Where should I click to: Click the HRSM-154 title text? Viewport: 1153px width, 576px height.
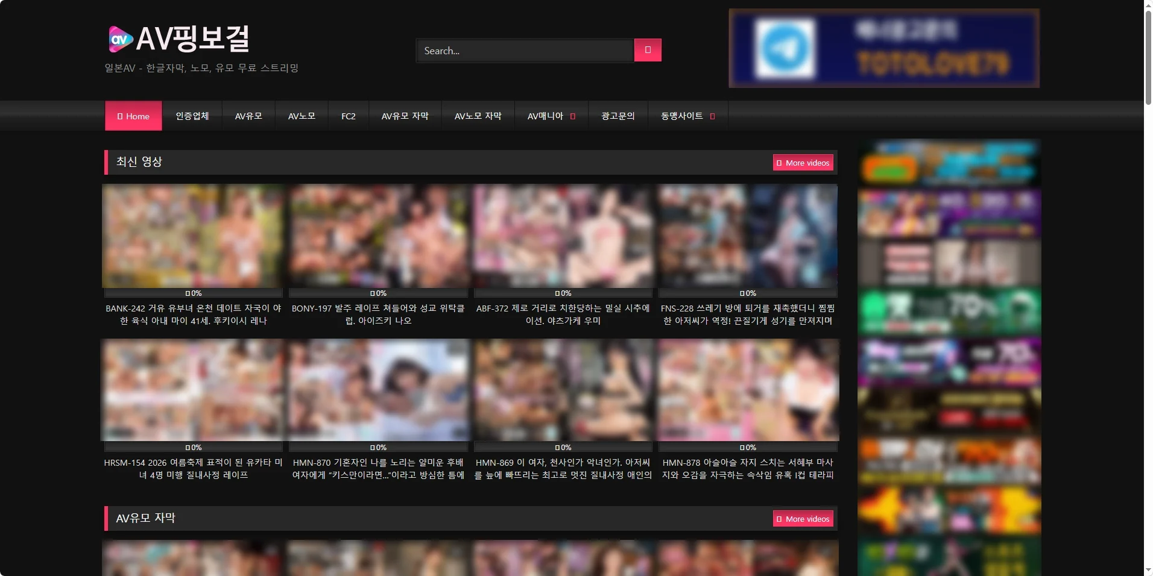(193, 469)
